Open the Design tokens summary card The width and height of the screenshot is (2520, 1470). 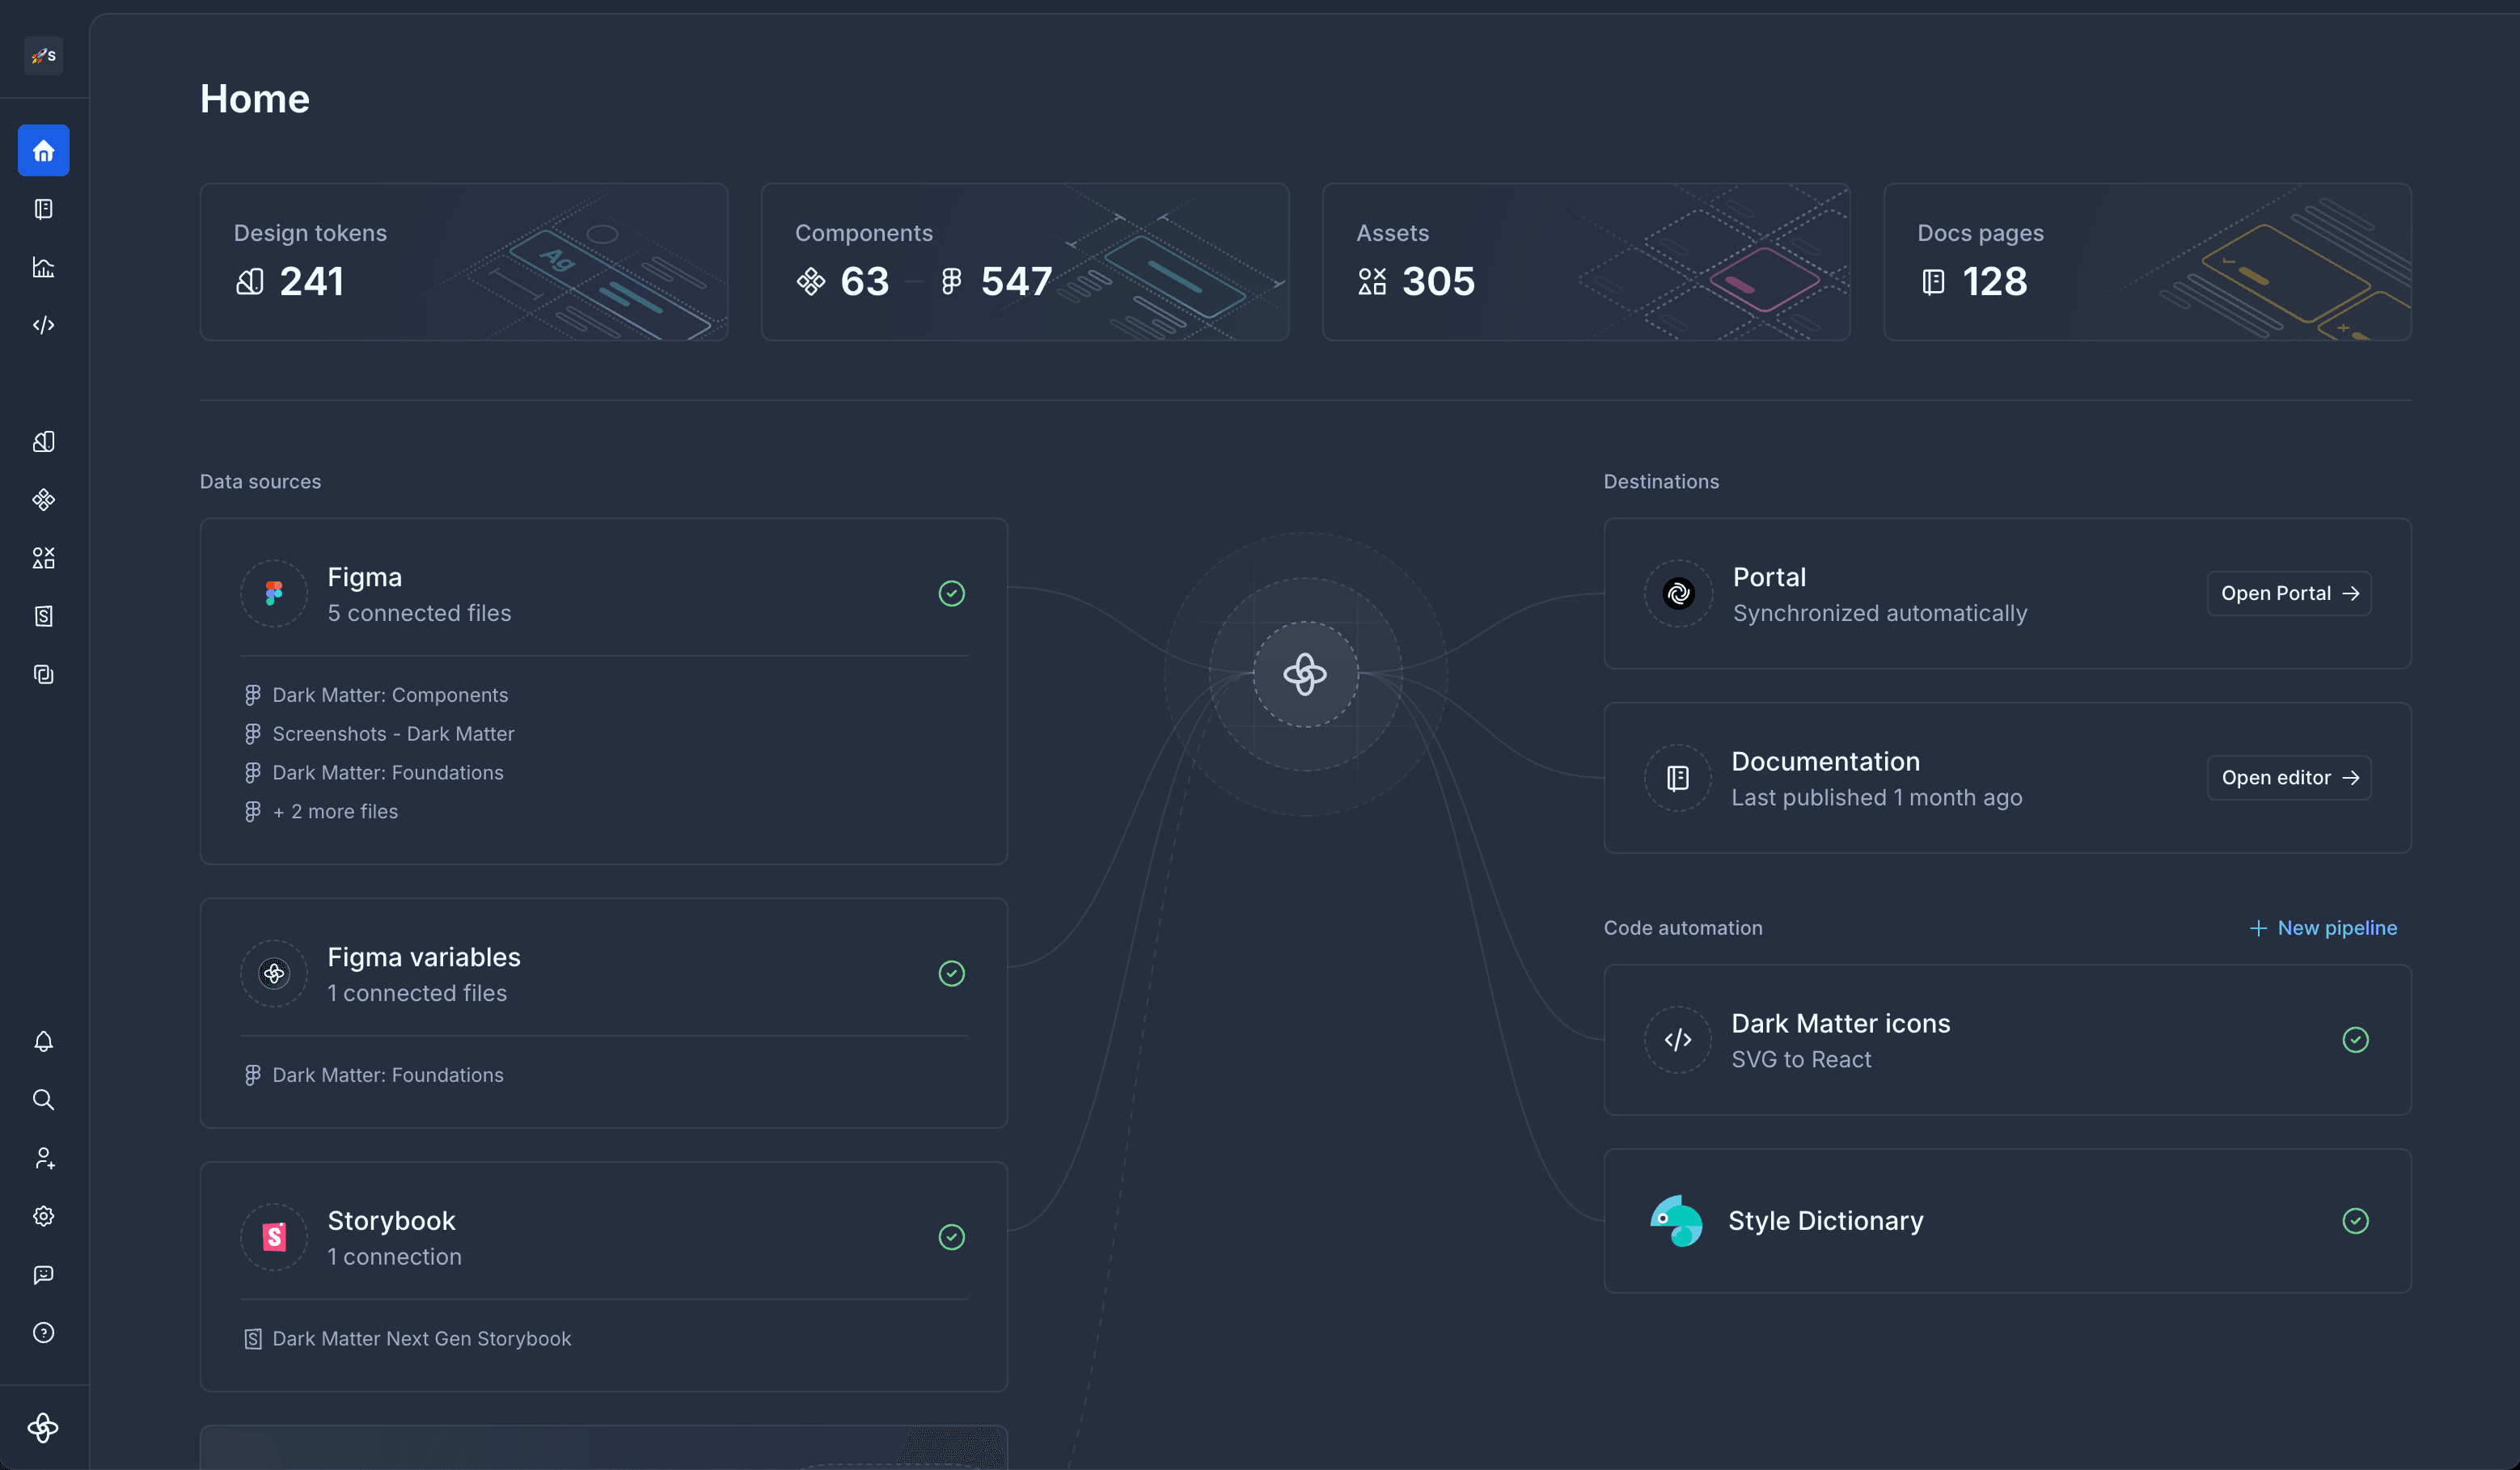(463, 262)
